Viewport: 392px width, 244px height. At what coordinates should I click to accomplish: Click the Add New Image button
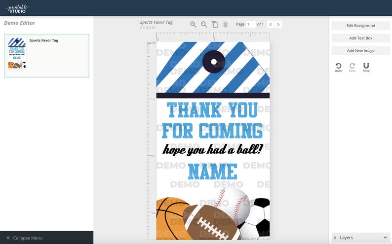360,51
